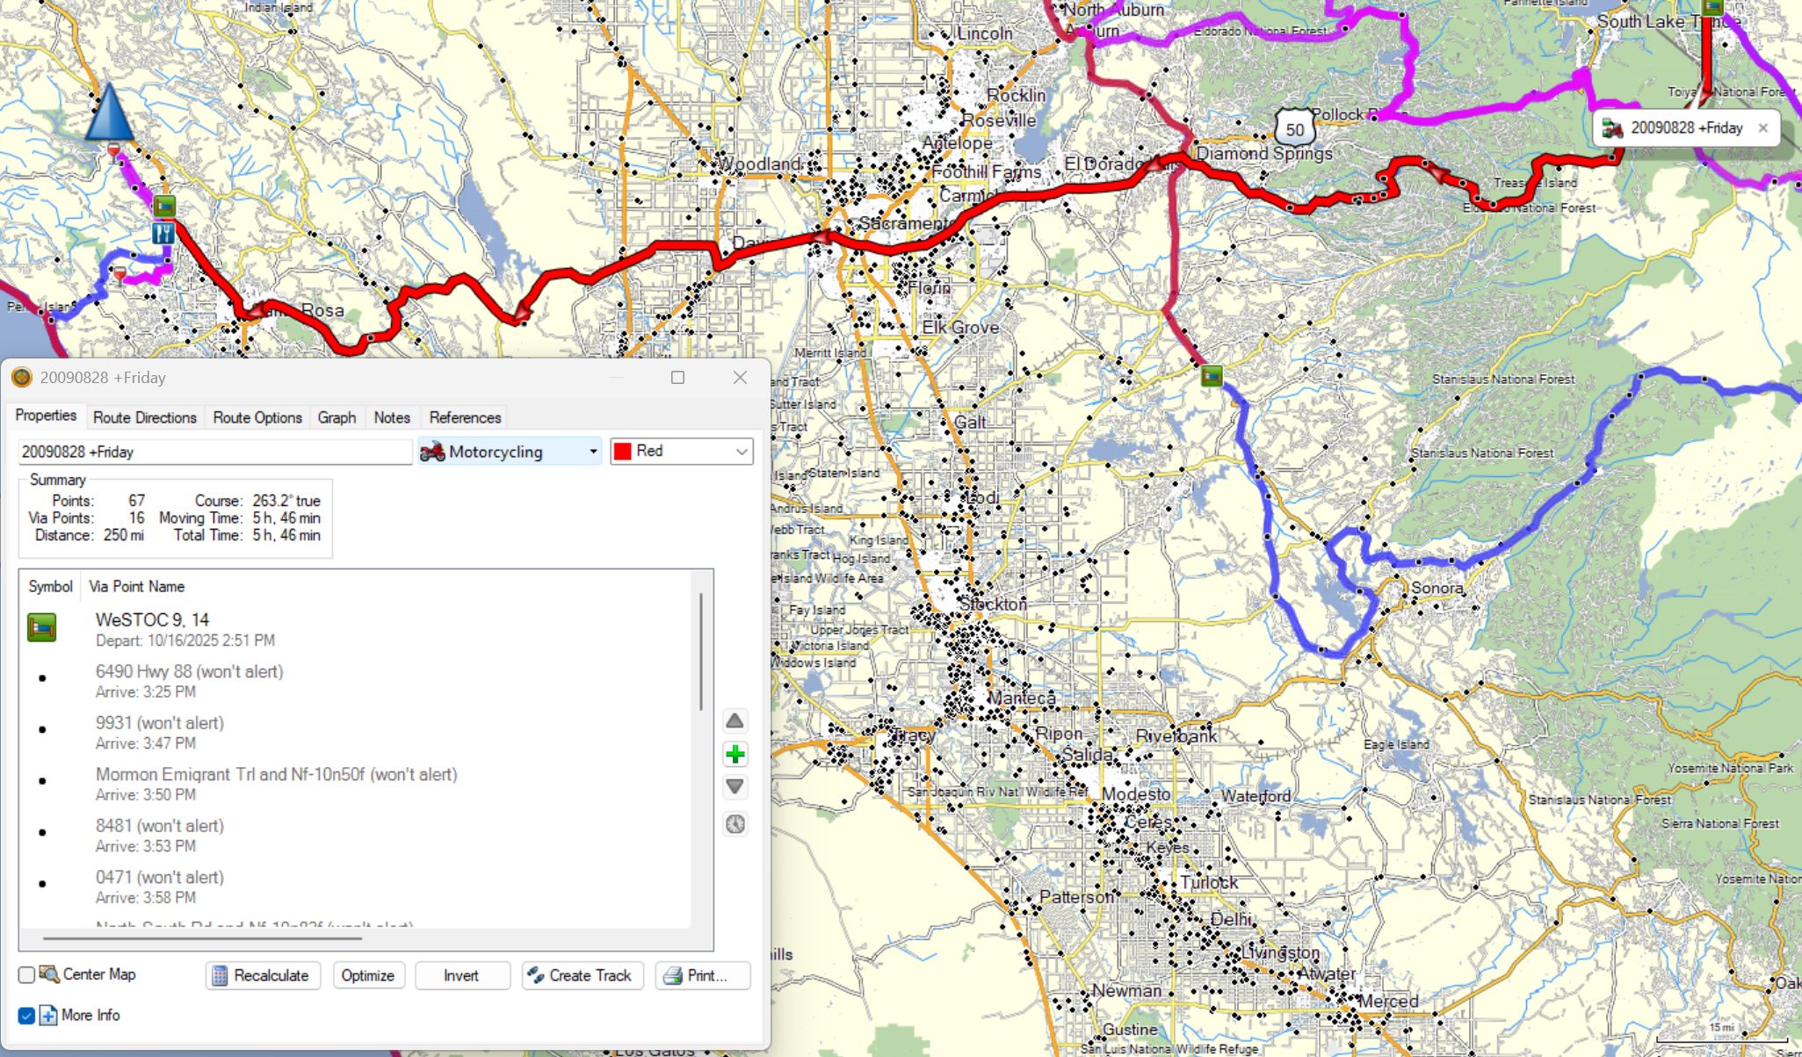Close the 20090828 +Friday map tooltip

1762,128
